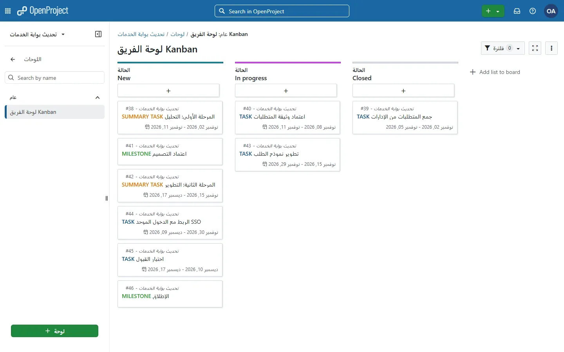Open the notifications inbox icon
Screen dimensions: 564x352
[517, 11]
